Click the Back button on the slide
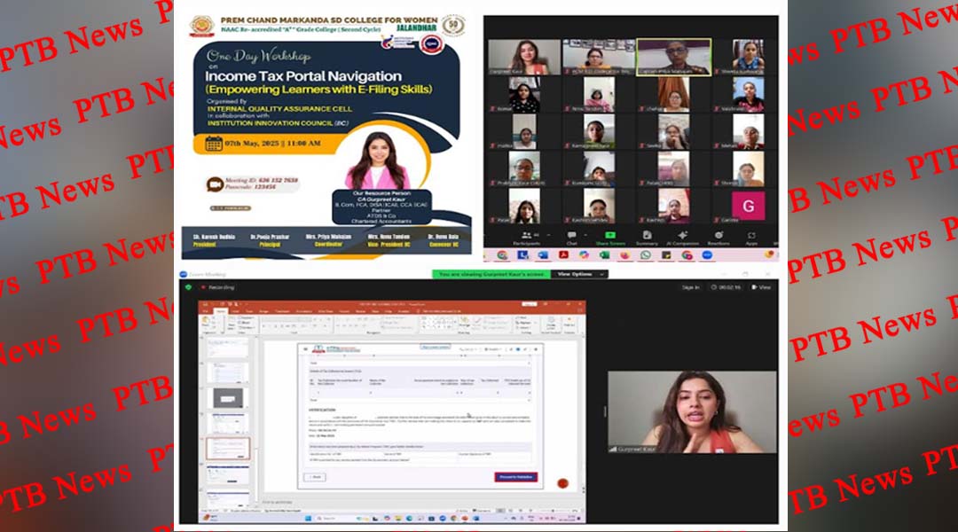Image resolution: width=958 pixels, height=532 pixels. pos(315,477)
